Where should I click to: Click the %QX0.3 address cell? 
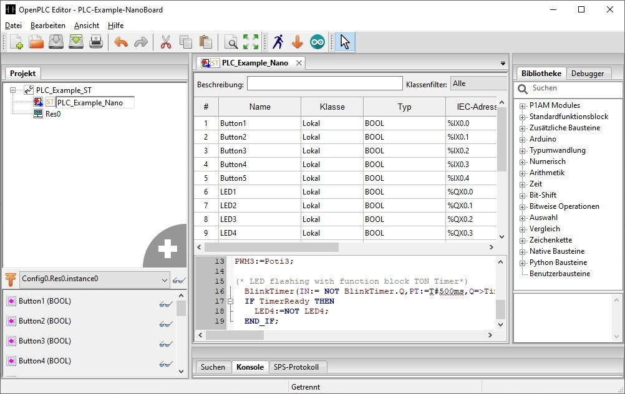coord(471,233)
